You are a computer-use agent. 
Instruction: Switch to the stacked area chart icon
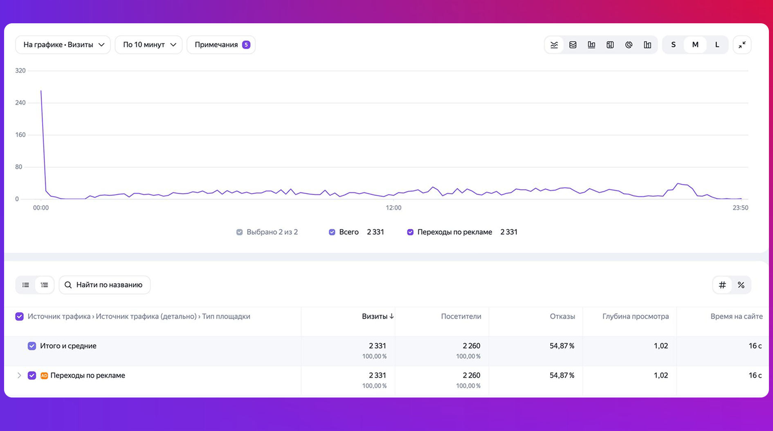(573, 45)
